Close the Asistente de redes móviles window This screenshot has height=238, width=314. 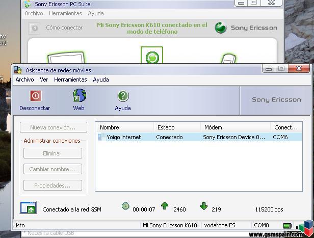299,68
